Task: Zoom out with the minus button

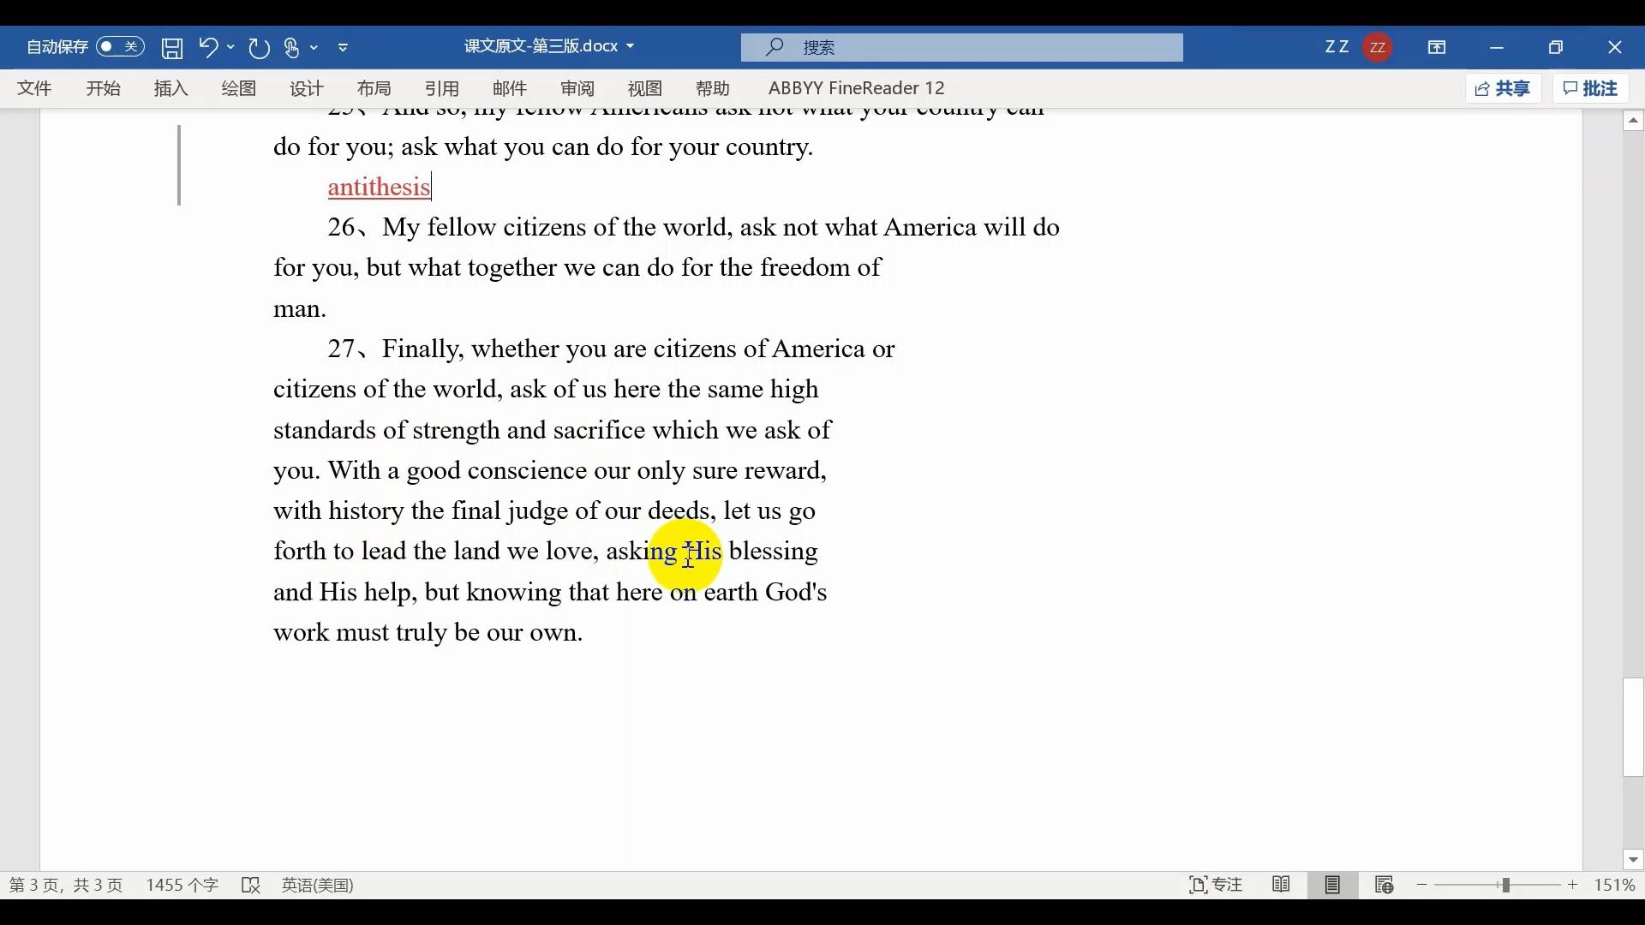Action: tap(1423, 886)
